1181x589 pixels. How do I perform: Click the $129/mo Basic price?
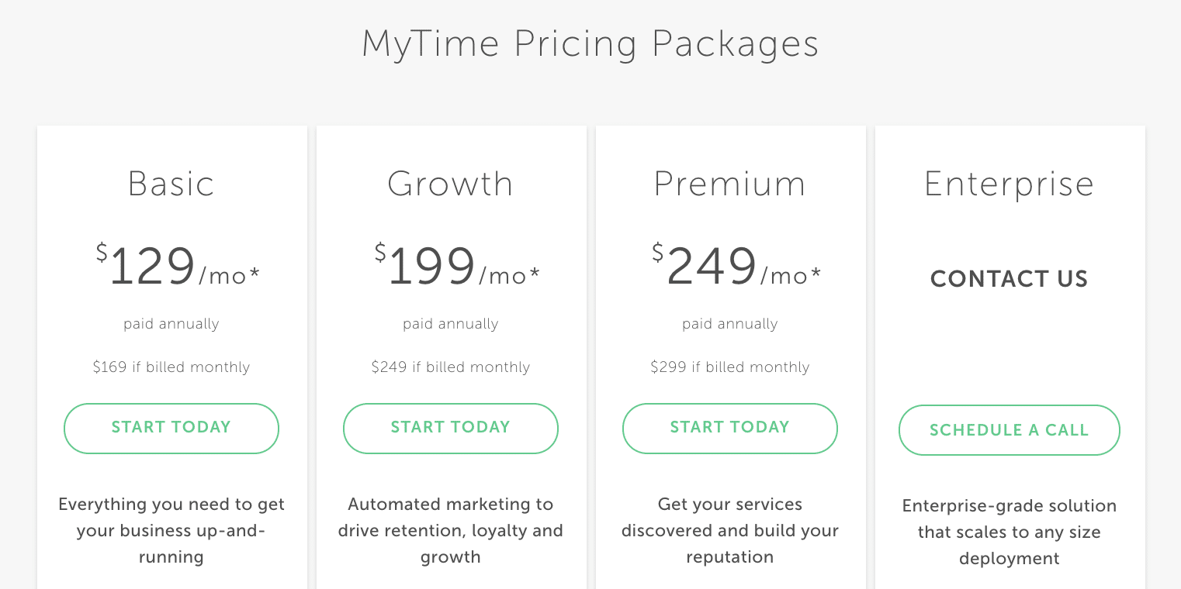tap(178, 266)
